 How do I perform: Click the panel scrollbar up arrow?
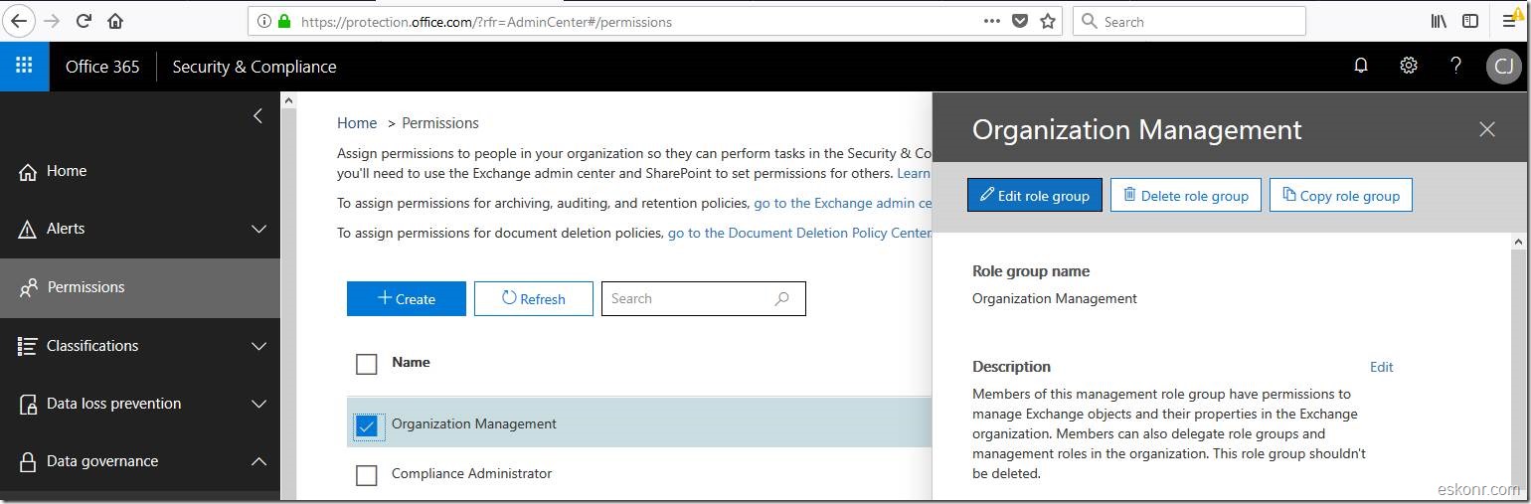(1518, 242)
